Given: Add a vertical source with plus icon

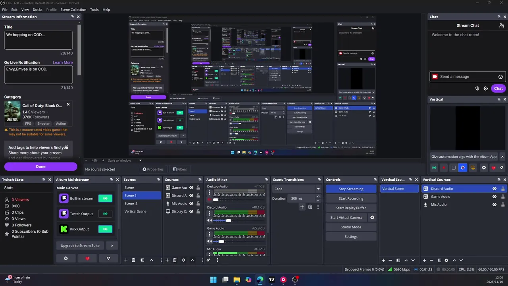Looking at the screenshot, I should tap(424, 260).
